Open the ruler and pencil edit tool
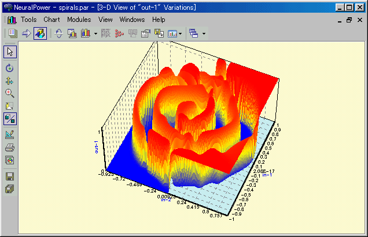The width and height of the screenshot is (368, 237). pyautogui.click(x=10, y=135)
